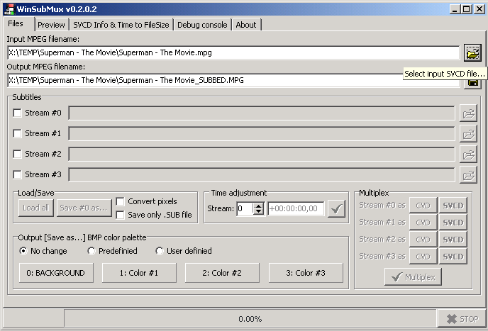
Task: Enable the Stream #0 checkbox
Action: [18, 113]
